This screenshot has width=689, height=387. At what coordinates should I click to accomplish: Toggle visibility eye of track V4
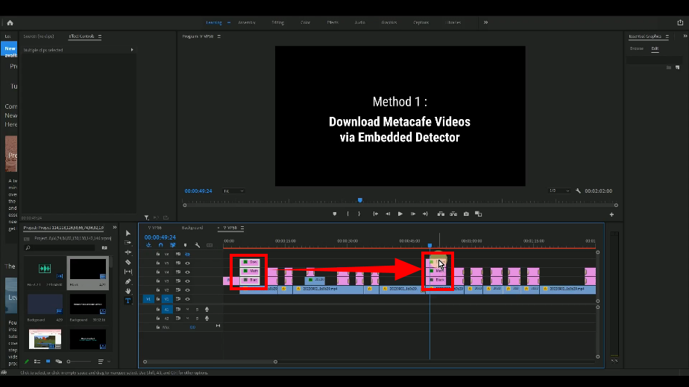coord(188,272)
